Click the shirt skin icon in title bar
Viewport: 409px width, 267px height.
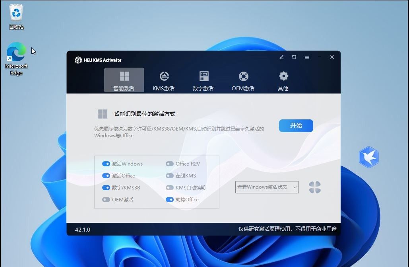point(294,57)
